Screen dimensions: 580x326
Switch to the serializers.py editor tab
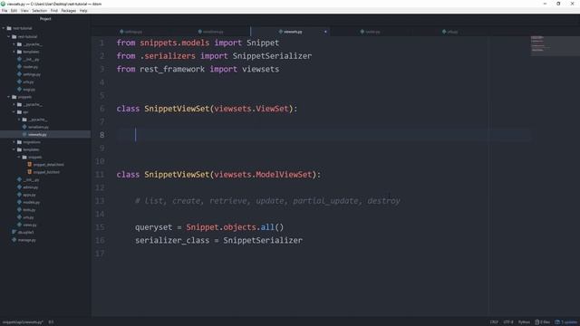(211, 32)
